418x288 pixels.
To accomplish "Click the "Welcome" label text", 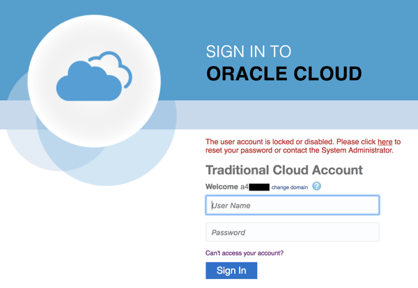I will (x=222, y=186).
